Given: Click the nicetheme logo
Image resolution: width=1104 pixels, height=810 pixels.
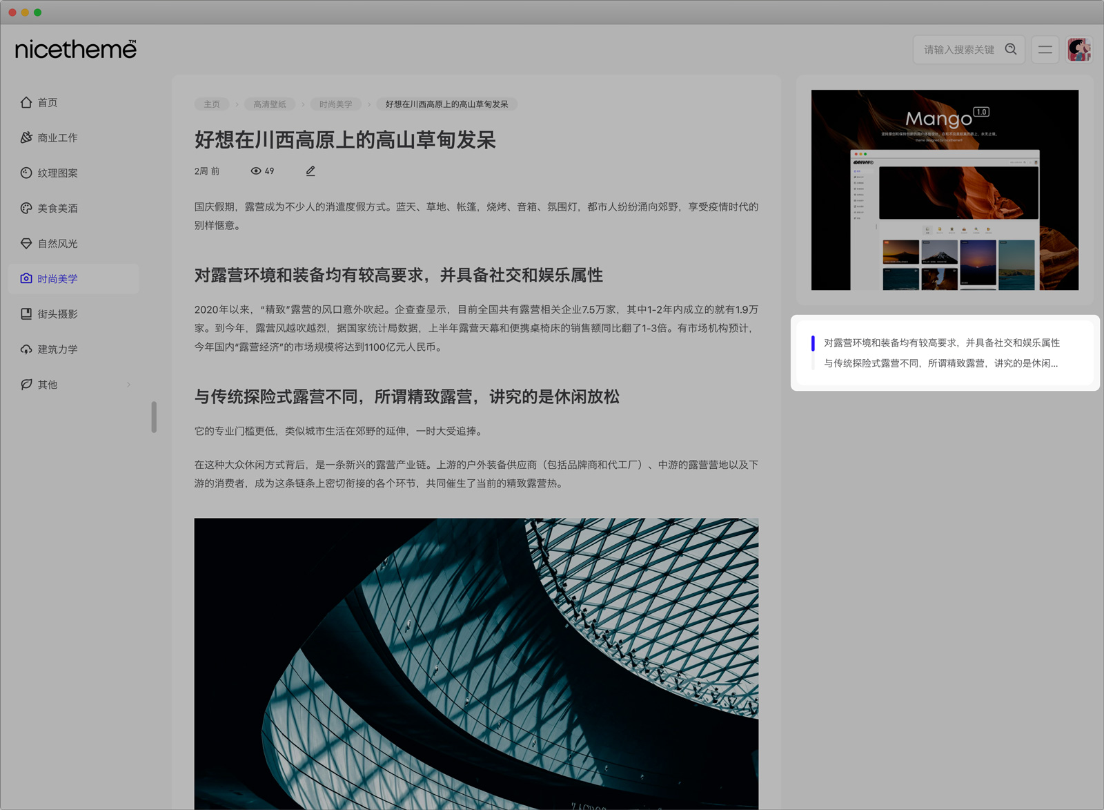Looking at the screenshot, I should tap(76, 49).
